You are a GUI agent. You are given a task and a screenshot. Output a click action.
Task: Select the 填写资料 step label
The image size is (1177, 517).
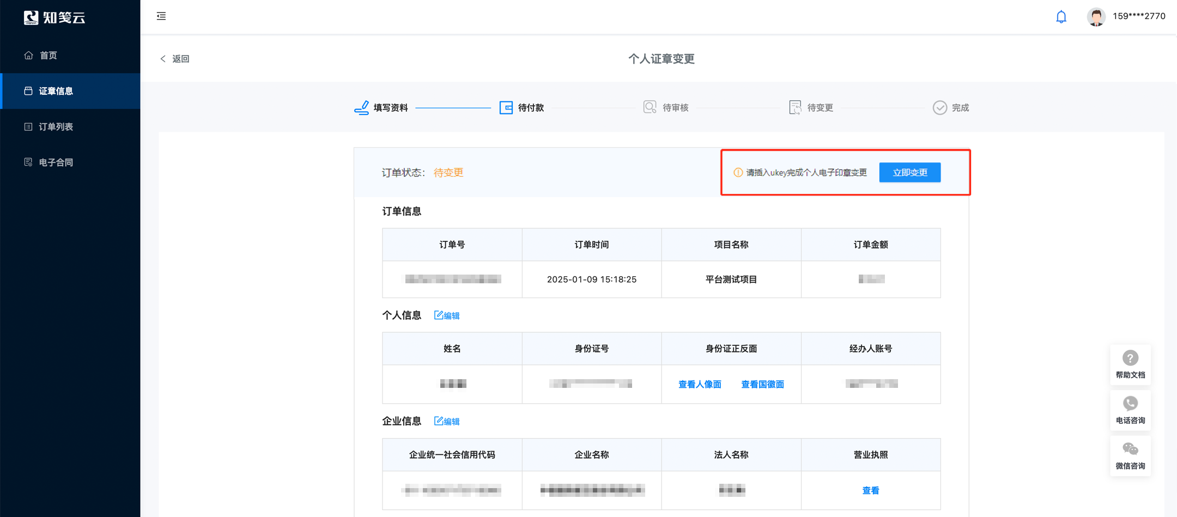click(x=391, y=108)
